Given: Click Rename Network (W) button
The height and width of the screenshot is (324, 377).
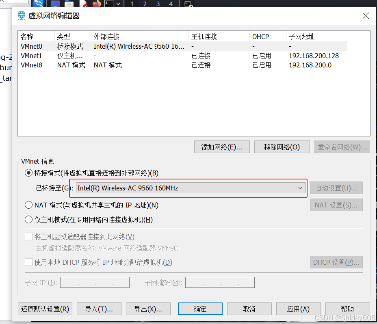Looking at the screenshot, I should point(342,147).
